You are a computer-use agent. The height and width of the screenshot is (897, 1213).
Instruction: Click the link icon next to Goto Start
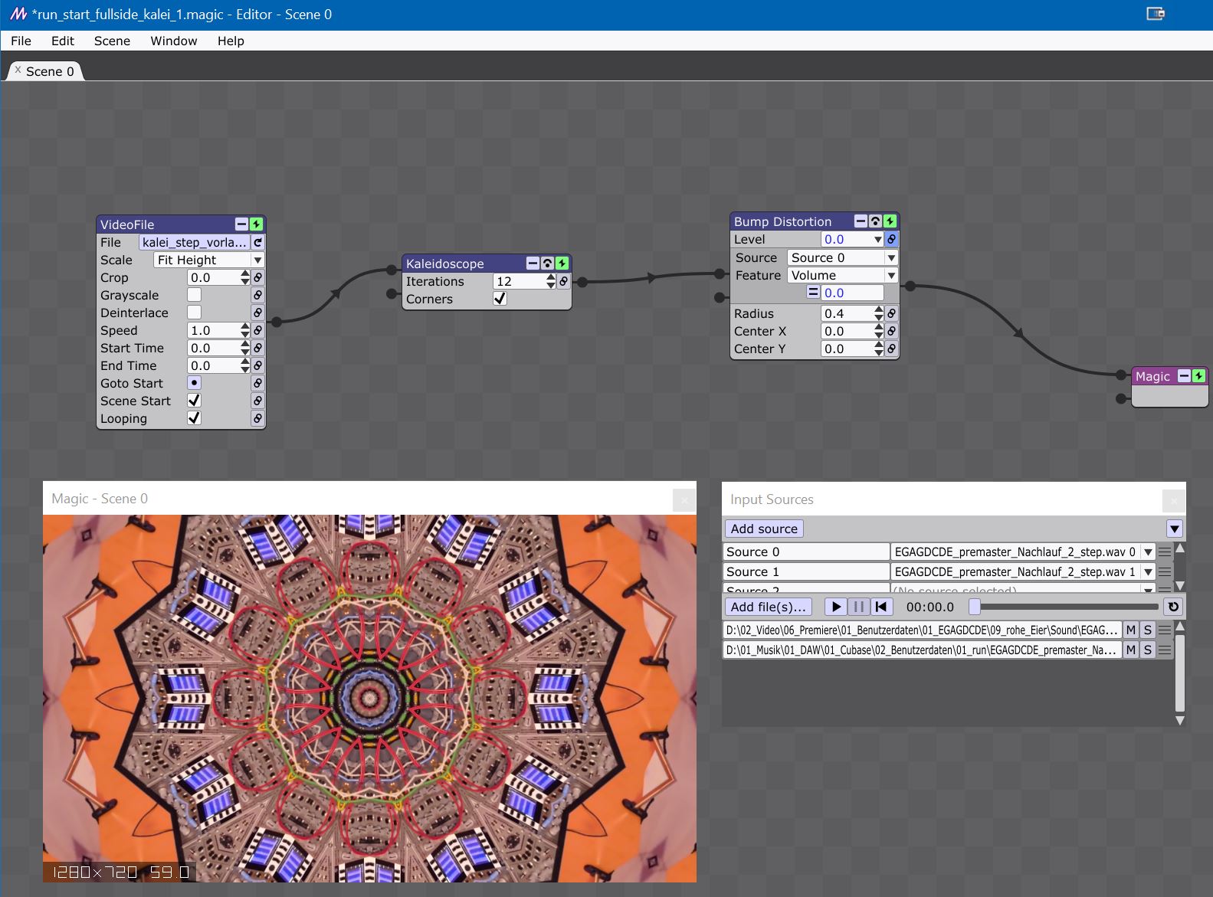258,383
